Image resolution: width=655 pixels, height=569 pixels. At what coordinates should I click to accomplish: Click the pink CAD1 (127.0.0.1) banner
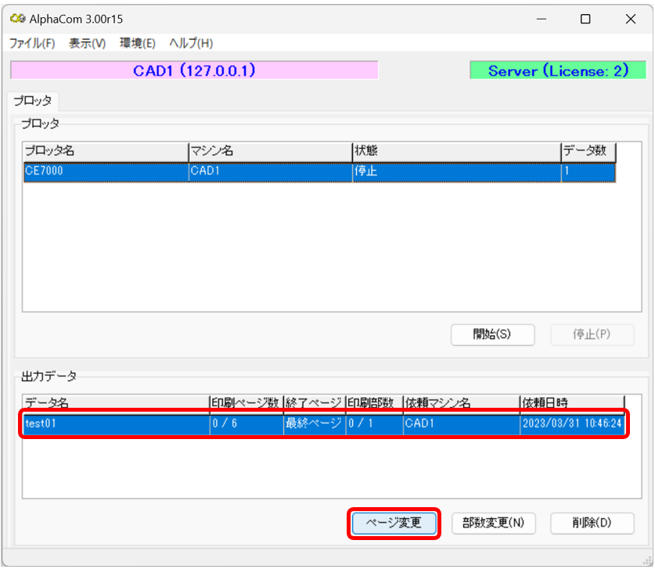[194, 70]
